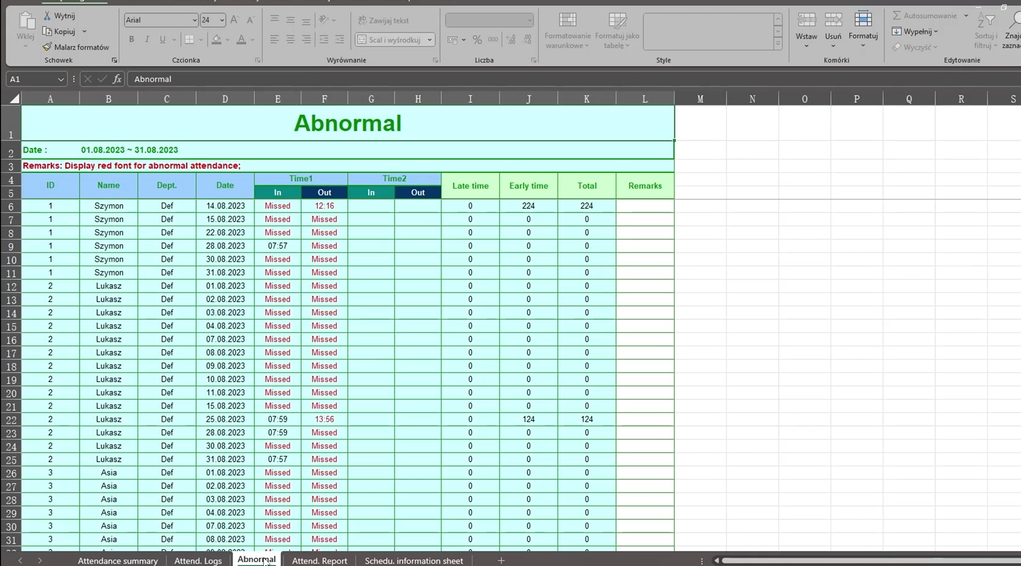Open the font size 24 dropdown

point(222,20)
